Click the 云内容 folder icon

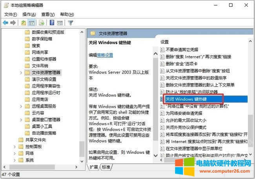[x=27, y=113]
